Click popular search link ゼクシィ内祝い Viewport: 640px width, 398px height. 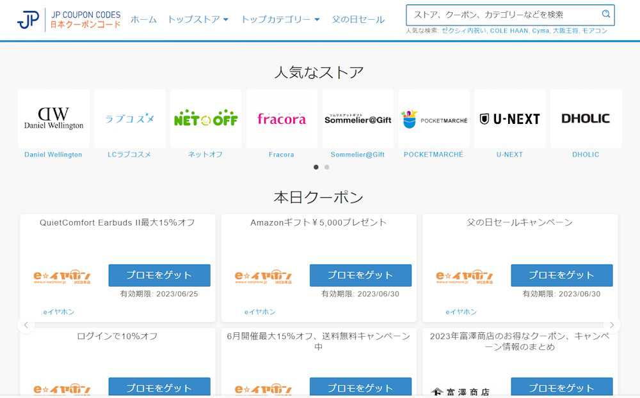point(464,31)
